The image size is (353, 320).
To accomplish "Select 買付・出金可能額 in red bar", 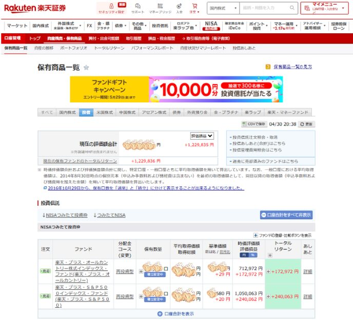I will [104, 38].
